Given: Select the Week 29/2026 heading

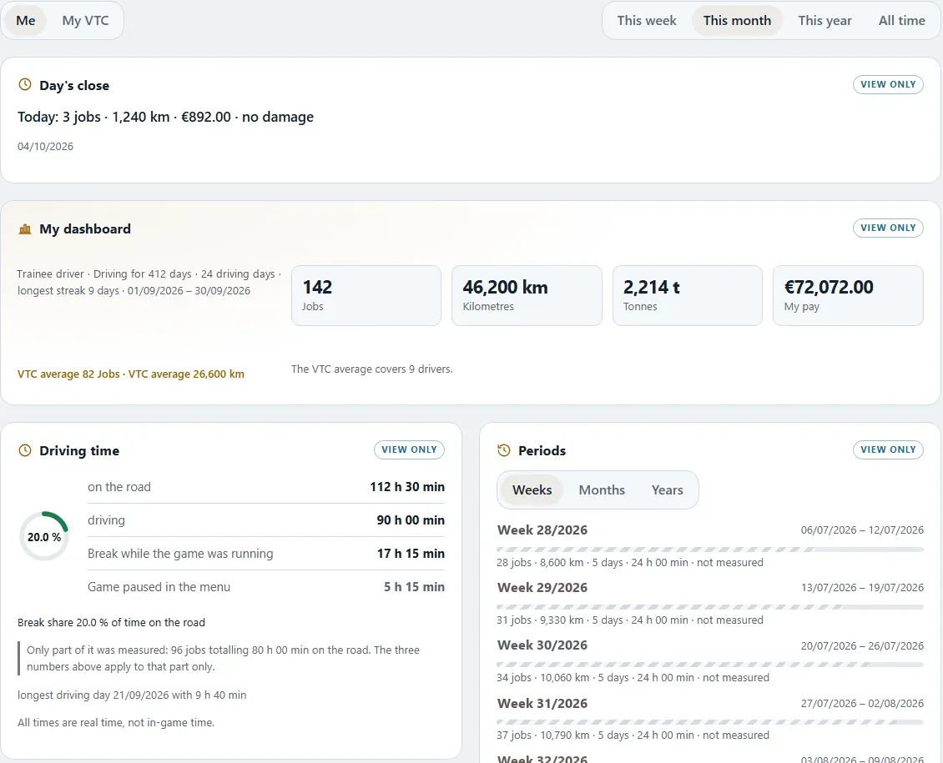Looking at the screenshot, I should (x=542, y=588).
